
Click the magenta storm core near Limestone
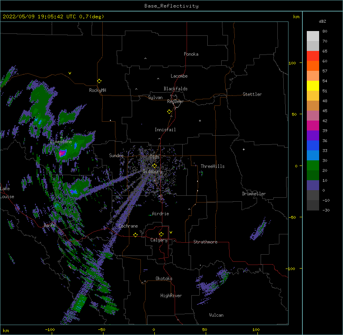tap(62, 153)
